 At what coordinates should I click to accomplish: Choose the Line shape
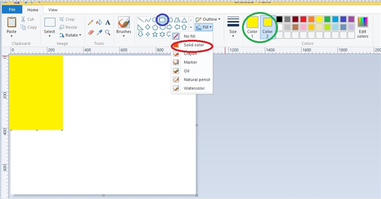point(140,20)
